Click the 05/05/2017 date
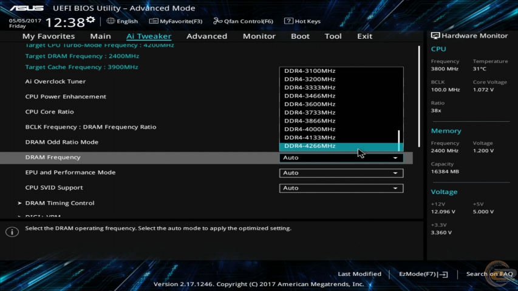 [25, 21]
